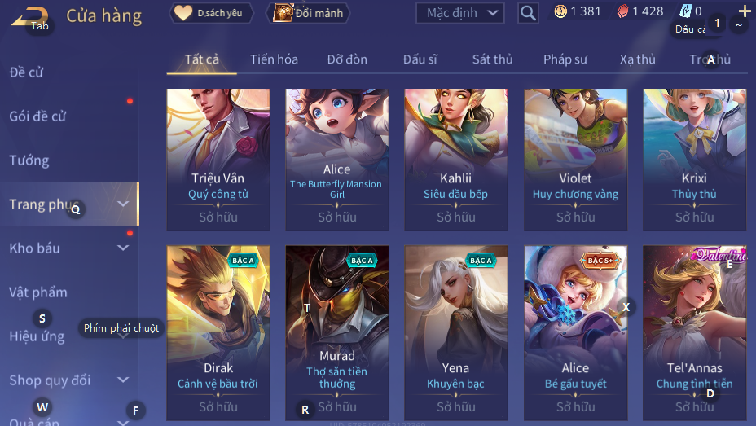Switch to the Tiến hóa tab
The height and width of the screenshot is (426, 756).
pos(274,59)
